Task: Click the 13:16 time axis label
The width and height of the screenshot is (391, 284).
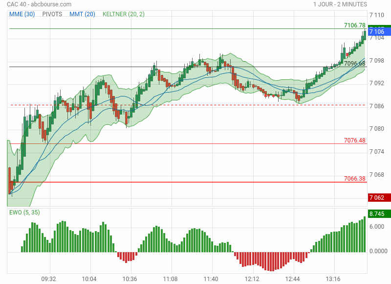Action: (333, 279)
